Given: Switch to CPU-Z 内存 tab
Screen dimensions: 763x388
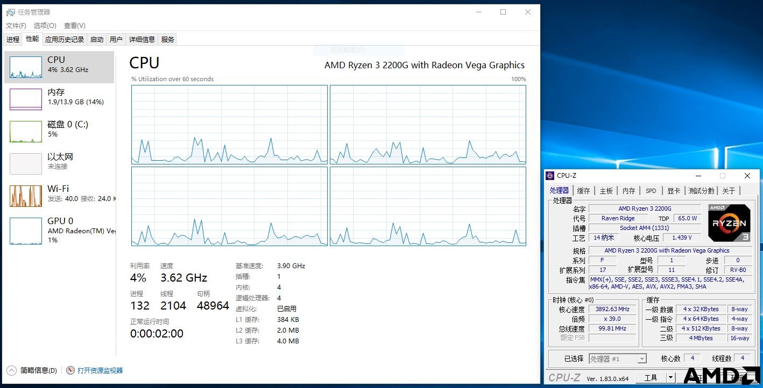Looking at the screenshot, I should click(629, 191).
